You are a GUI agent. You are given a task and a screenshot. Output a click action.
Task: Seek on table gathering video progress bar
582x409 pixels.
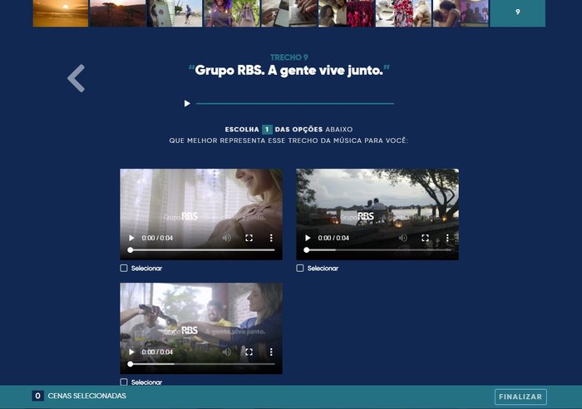[x=202, y=364]
